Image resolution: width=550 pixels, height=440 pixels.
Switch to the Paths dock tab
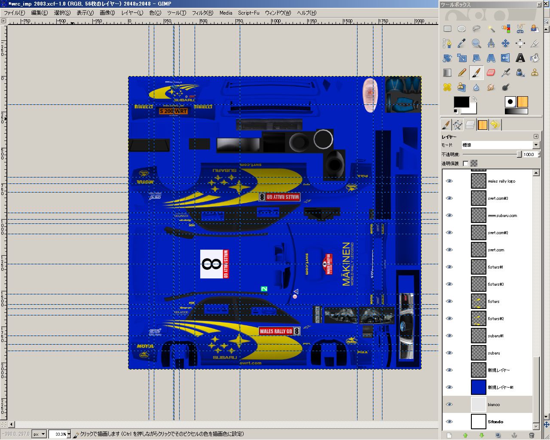[x=458, y=125]
